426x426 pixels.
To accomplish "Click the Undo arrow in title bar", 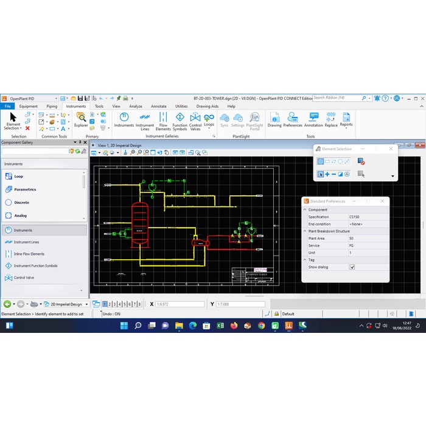I will pos(101,99).
